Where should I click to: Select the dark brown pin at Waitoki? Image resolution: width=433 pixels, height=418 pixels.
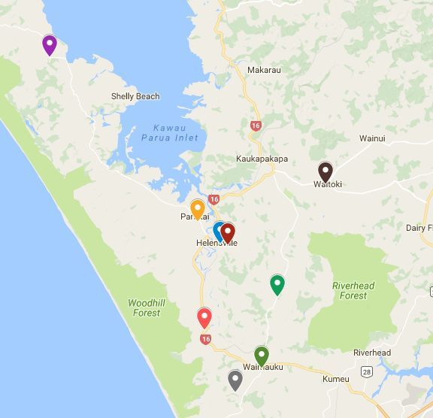[x=326, y=172]
